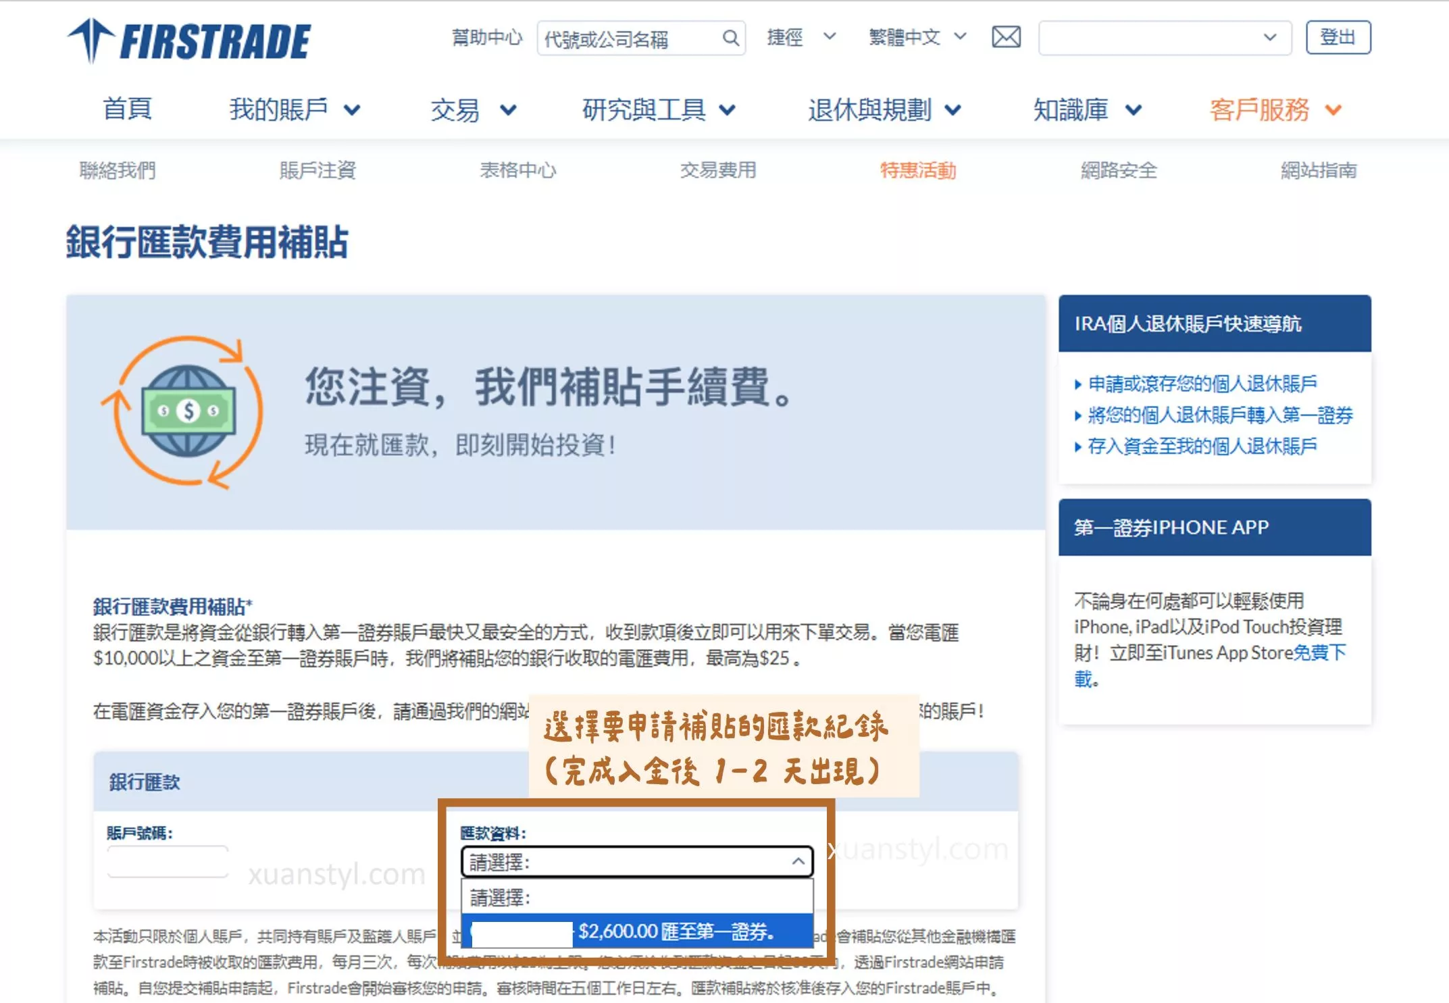Expand the 知識庫 menu
The width and height of the screenshot is (1449, 1003).
tap(1088, 109)
